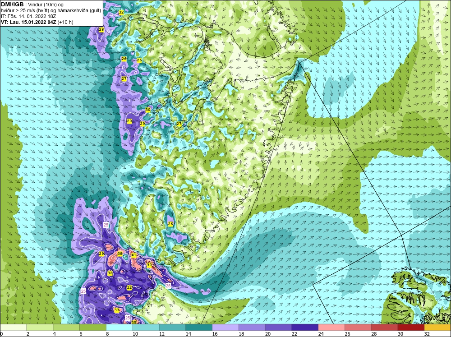Click the salmon red 26–28 m/s legend swatch
451x337 pixels.
(358, 327)
